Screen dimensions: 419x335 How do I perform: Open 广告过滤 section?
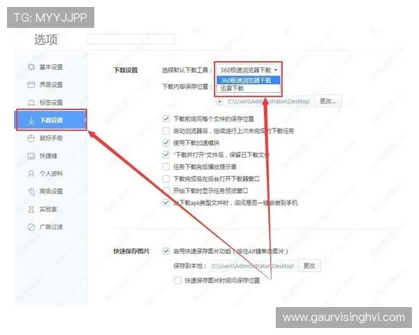click(51, 227)
